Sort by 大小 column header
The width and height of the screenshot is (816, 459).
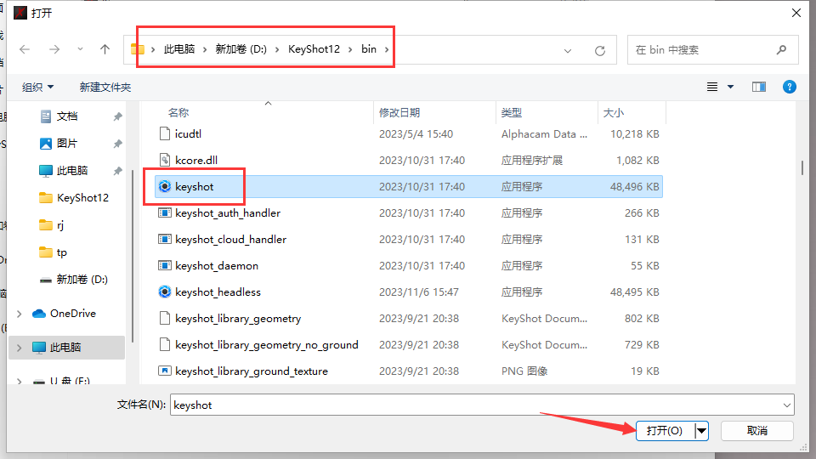point(614,112)
